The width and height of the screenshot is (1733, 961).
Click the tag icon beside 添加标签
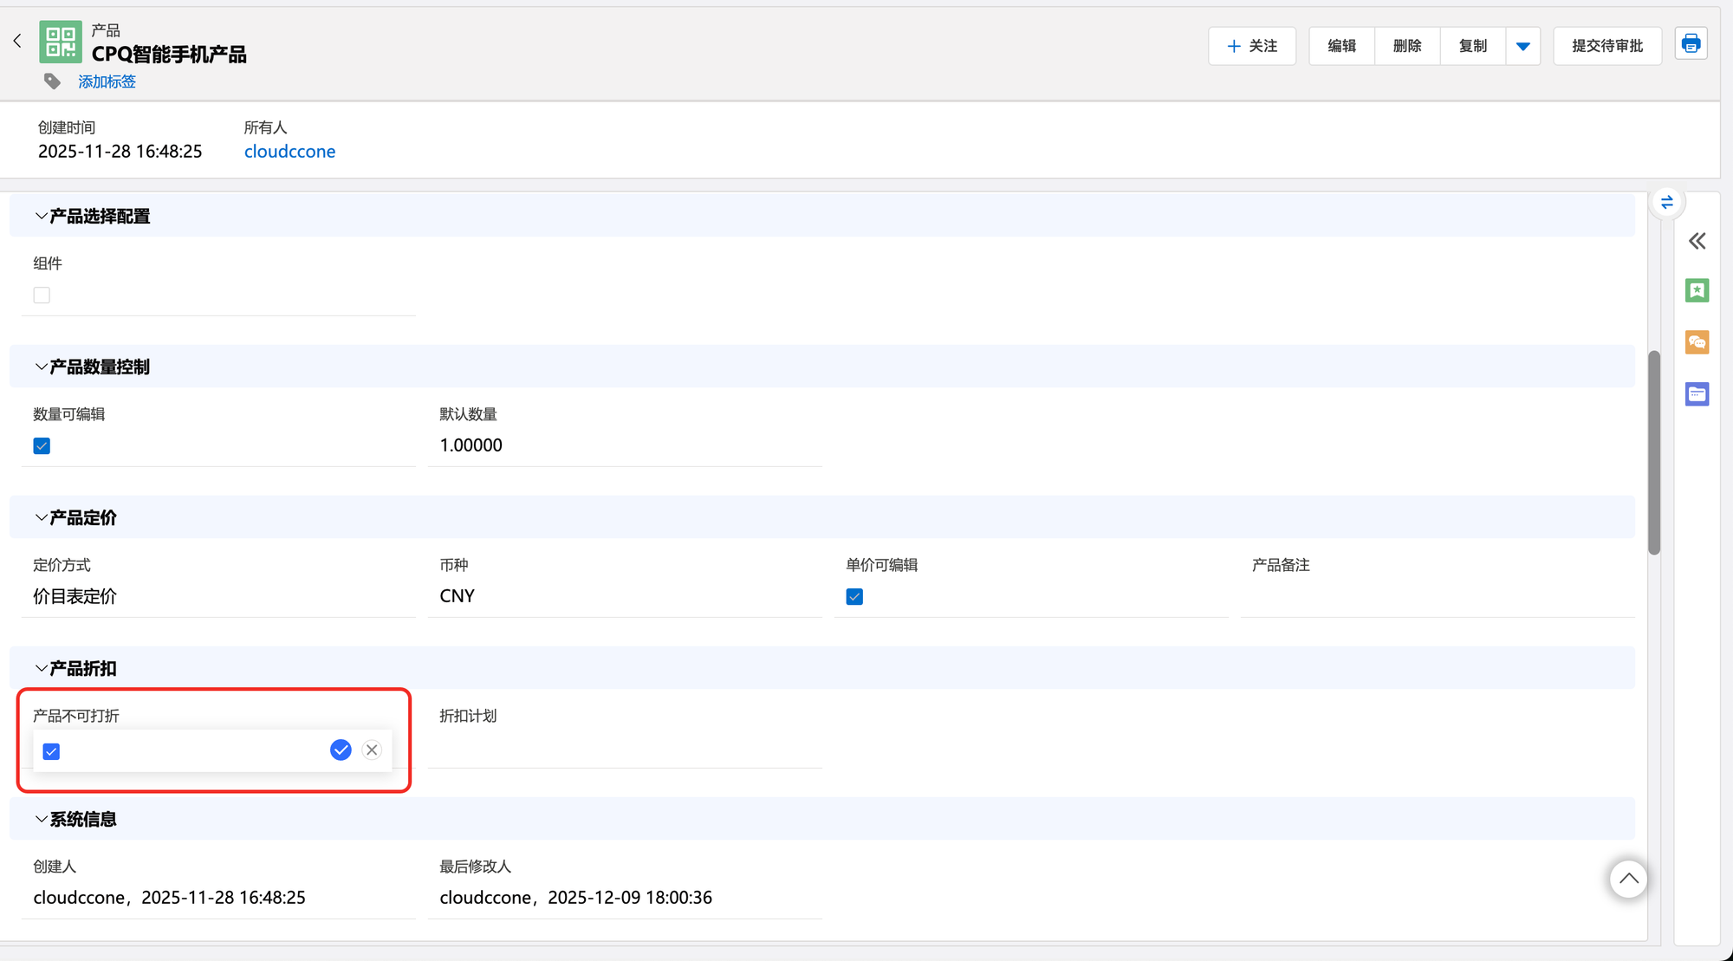pyautogui.click(x=53, y=81)
